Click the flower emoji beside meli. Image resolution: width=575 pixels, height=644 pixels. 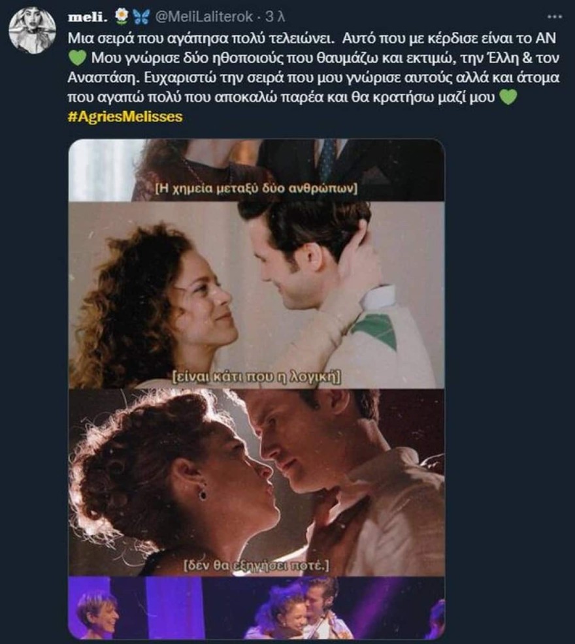coord(120,16)
